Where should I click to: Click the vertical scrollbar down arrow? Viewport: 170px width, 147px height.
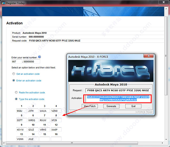tap(166, 140)
